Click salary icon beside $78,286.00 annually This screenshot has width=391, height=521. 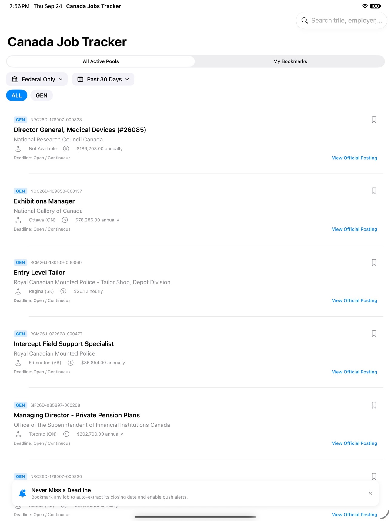pyautogui.click(x=65, y=220)
